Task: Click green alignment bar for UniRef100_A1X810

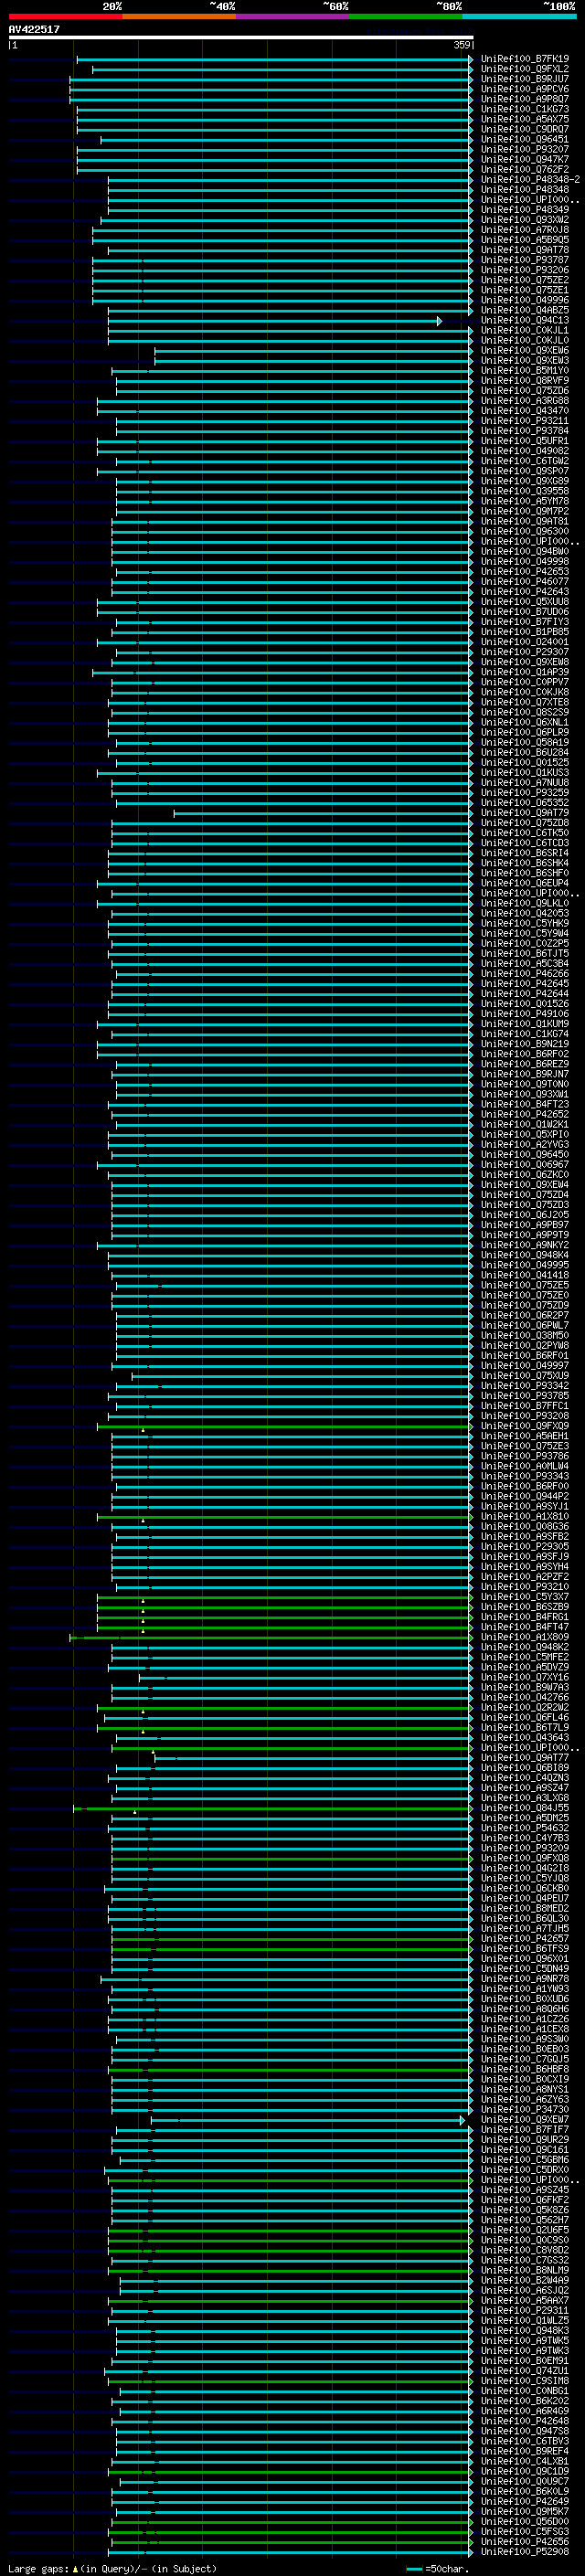Action: pos(285,1517)
